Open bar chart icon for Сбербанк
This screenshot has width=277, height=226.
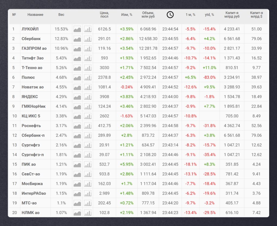point(88,39)
